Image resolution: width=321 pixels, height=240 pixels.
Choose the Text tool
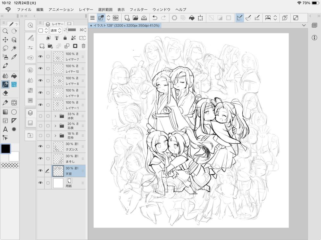point(5,129)
